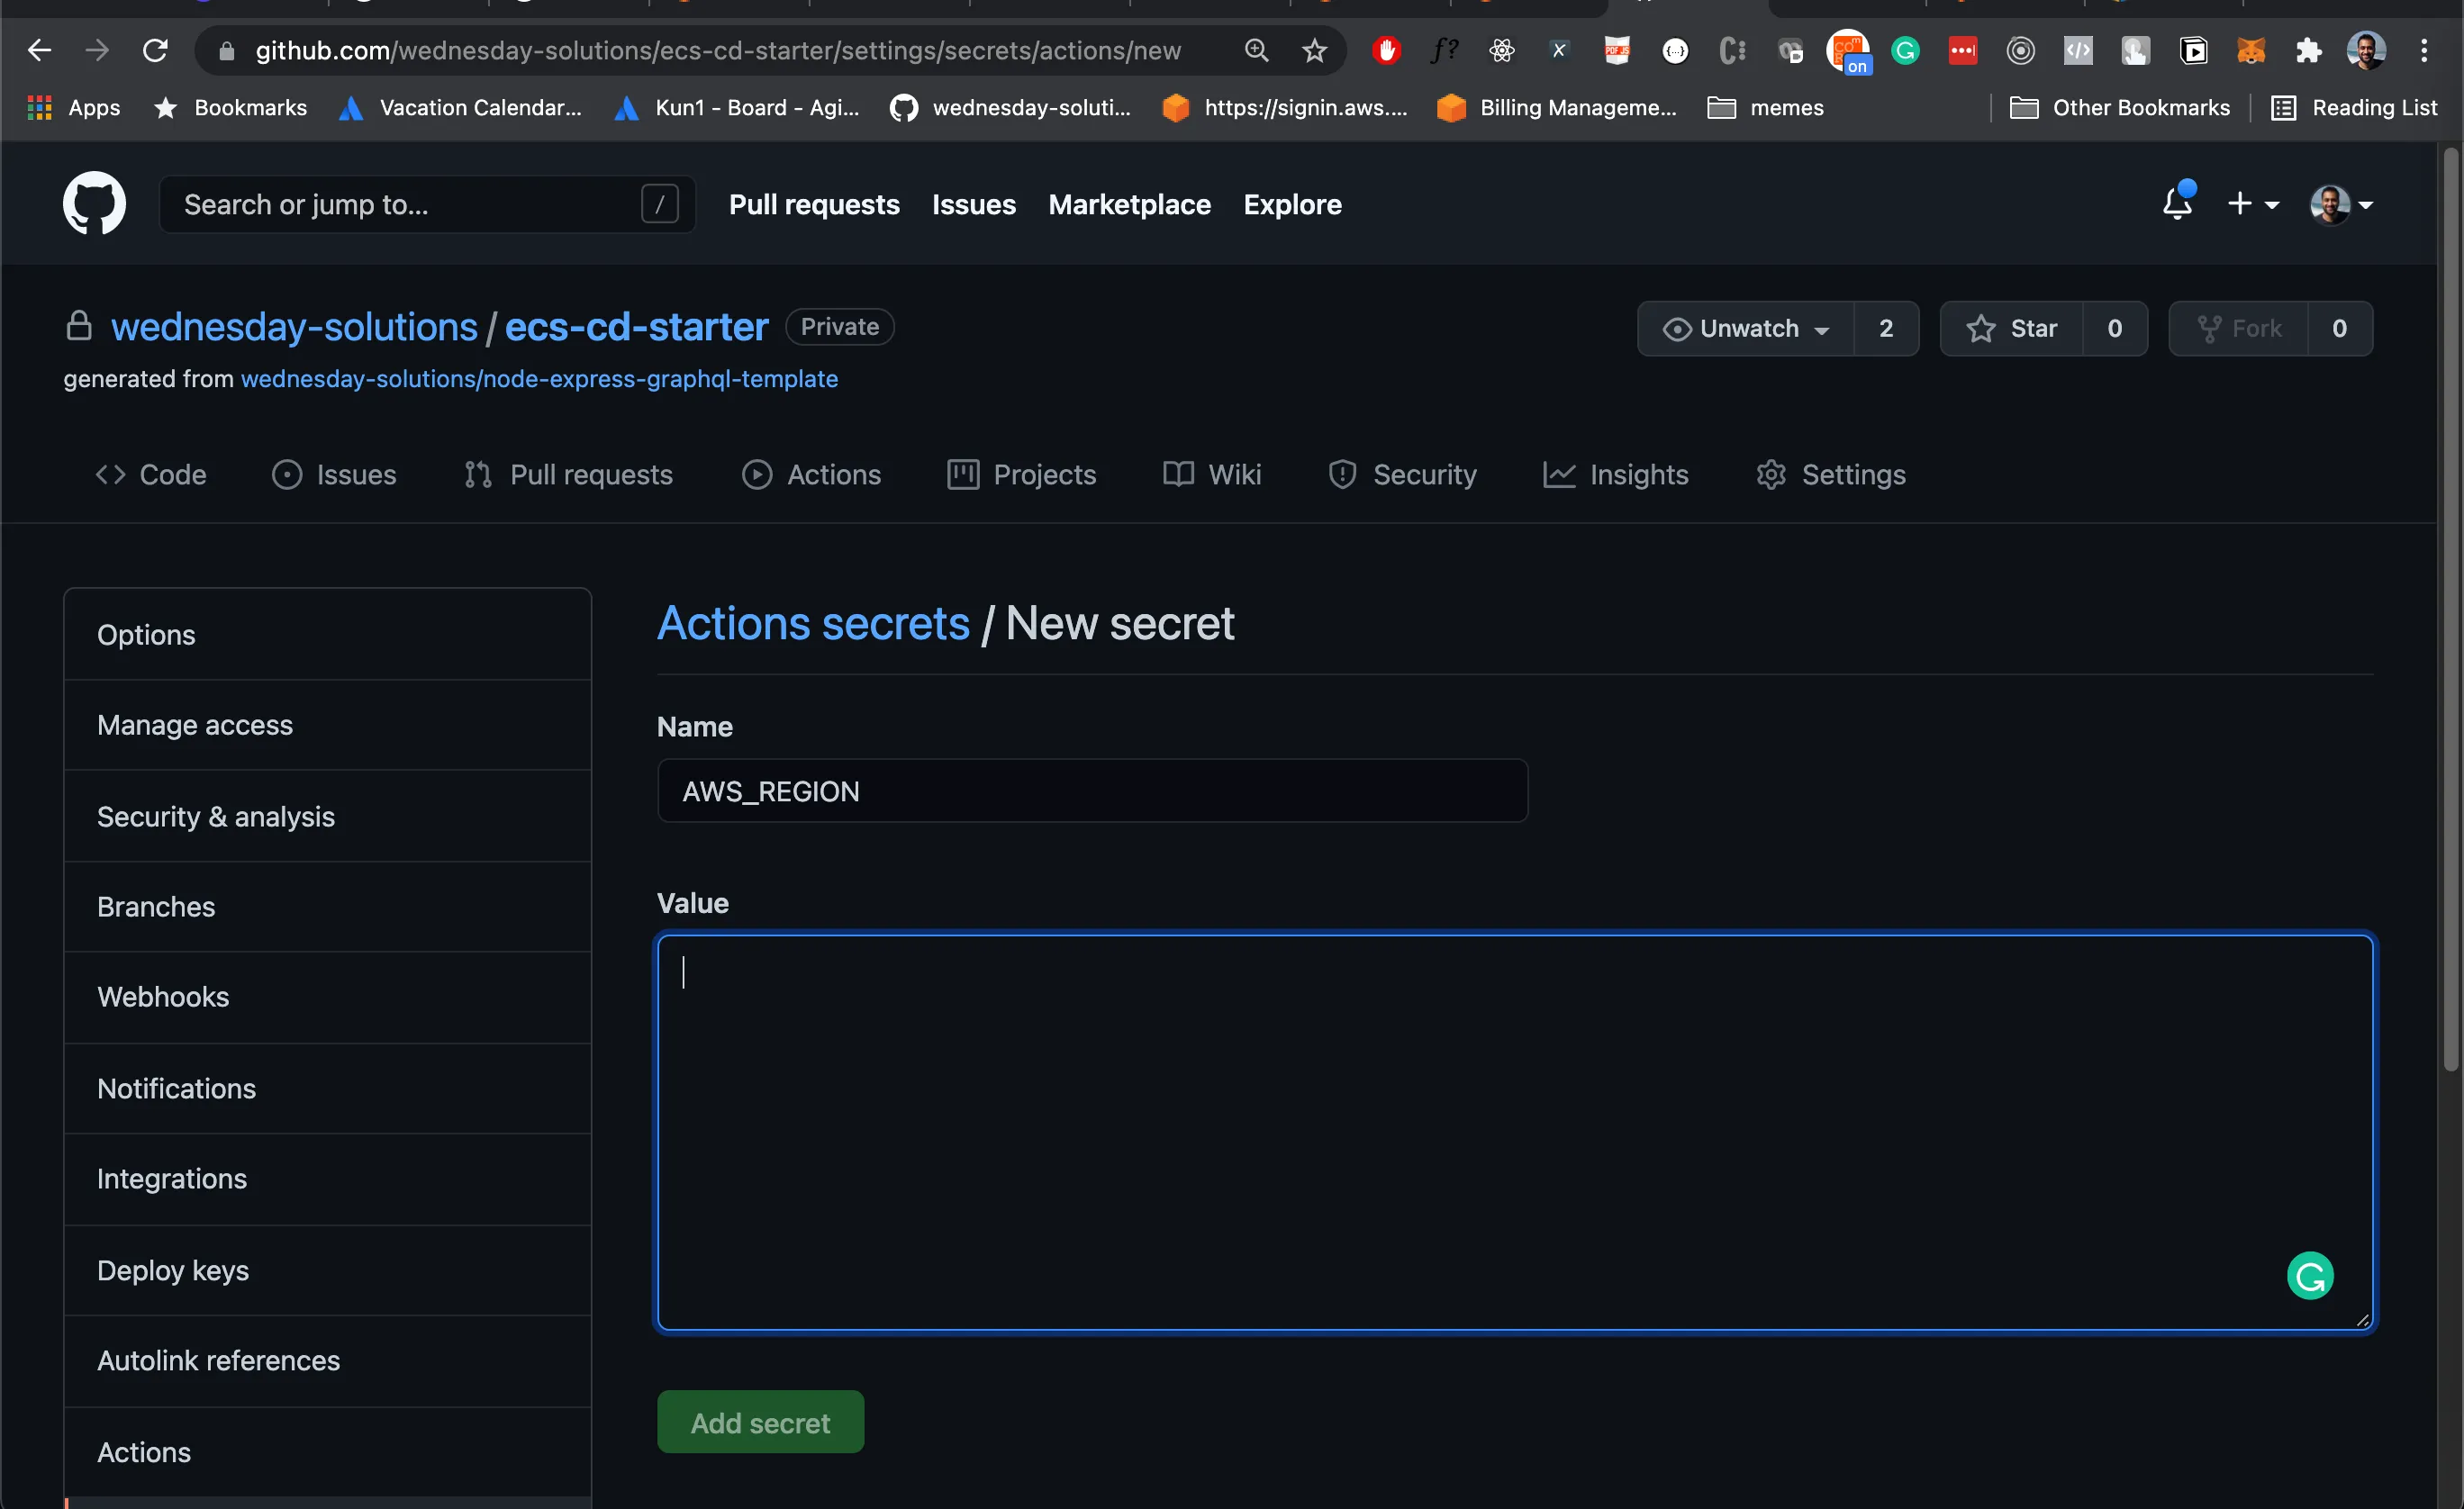2464x1509 pixels.
Task: Click the Add secret button
Action: [x=760, y=1422]
